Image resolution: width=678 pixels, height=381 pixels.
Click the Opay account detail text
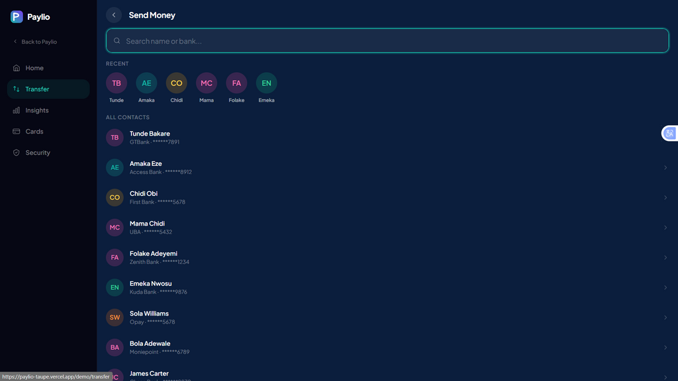click(152, 322)
